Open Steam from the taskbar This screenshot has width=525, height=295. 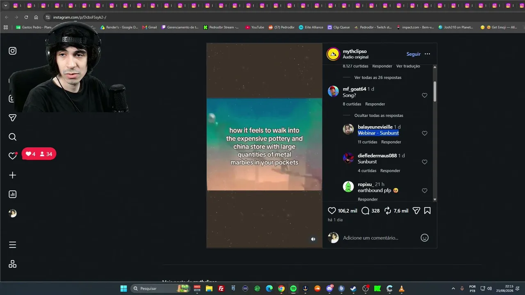tap(354, 288)
